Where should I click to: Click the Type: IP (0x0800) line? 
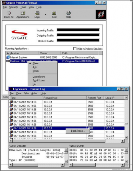22,160
